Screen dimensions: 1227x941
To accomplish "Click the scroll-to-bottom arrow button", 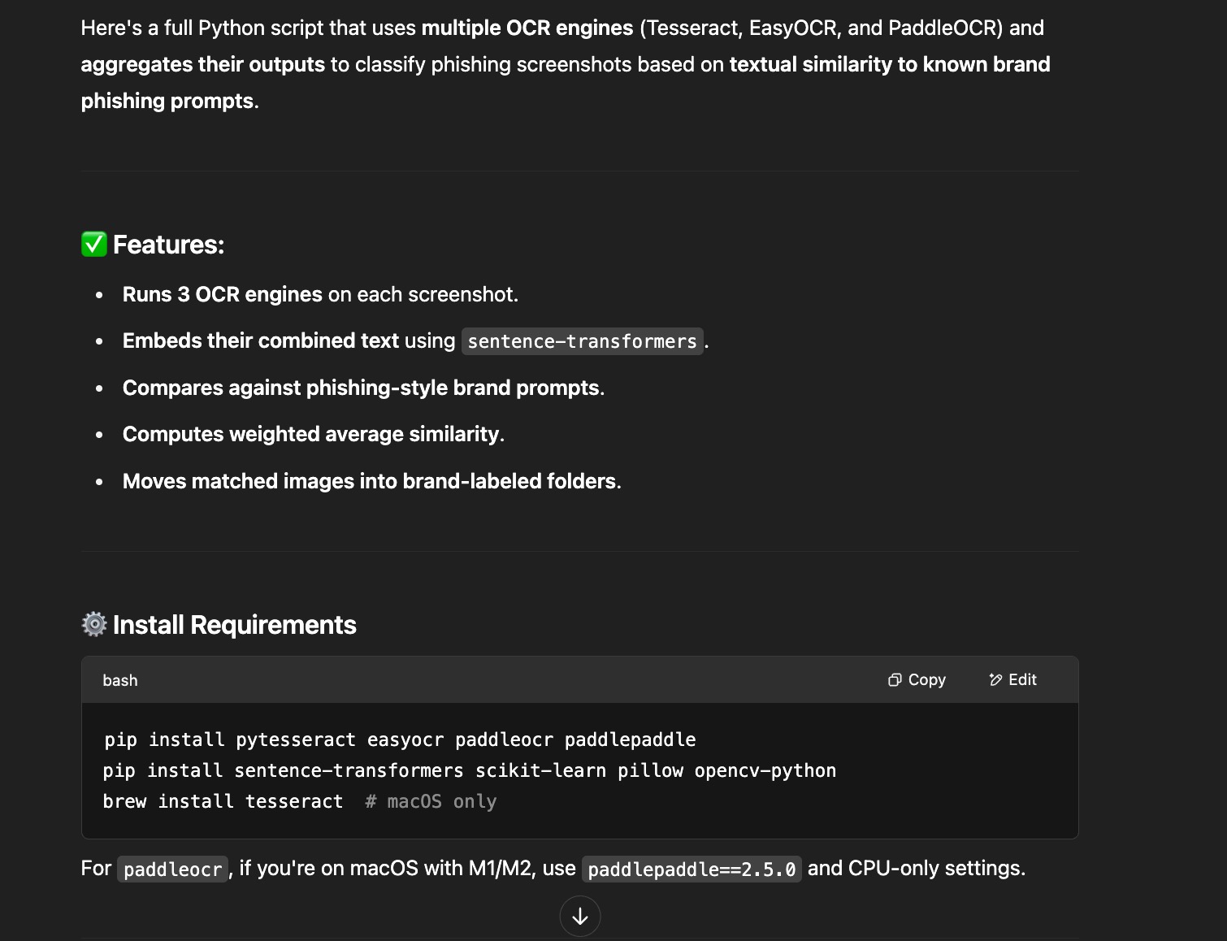I will point(580,916).
